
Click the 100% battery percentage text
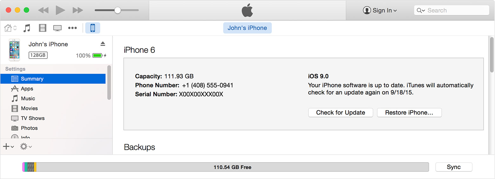click(83, 56)
